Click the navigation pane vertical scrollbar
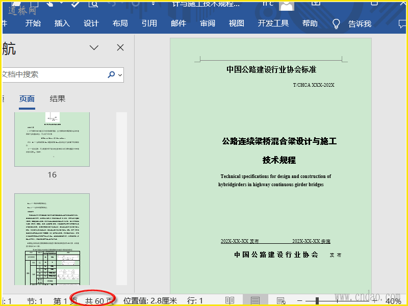Viewport: 408px width, 306px height. point(121,198)
